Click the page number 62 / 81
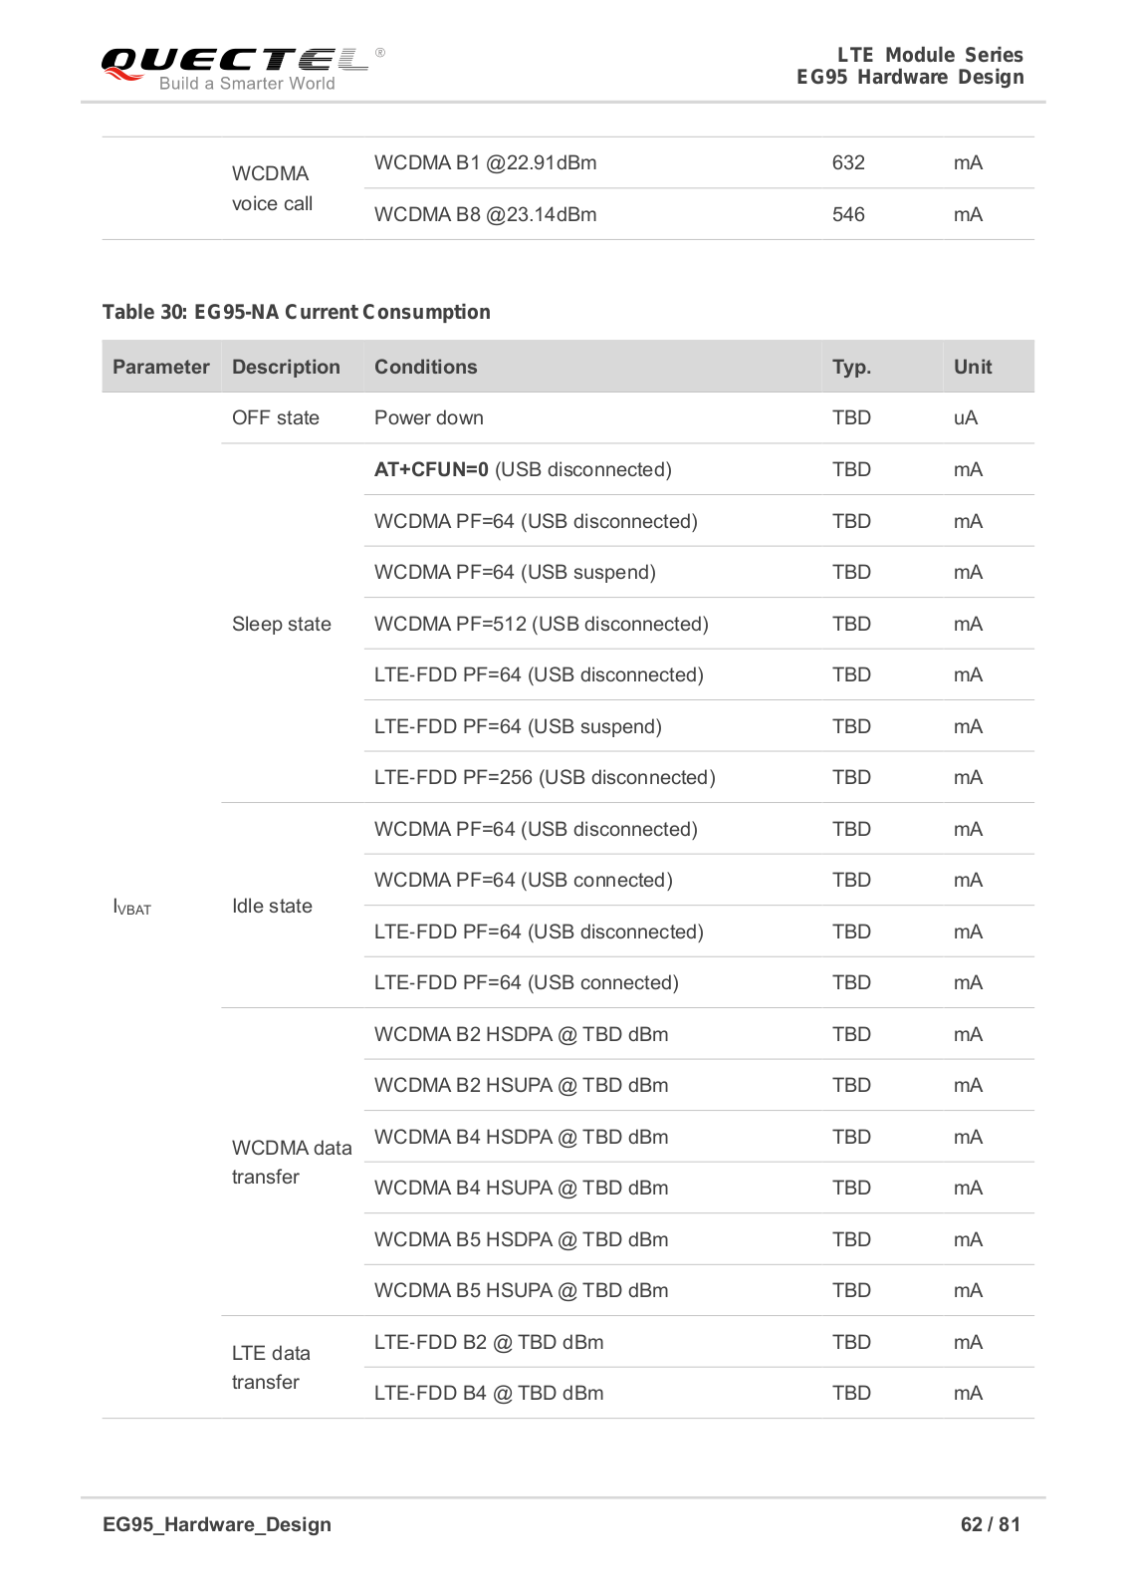The image size is (1127, 1595). tap(990, 1524)
